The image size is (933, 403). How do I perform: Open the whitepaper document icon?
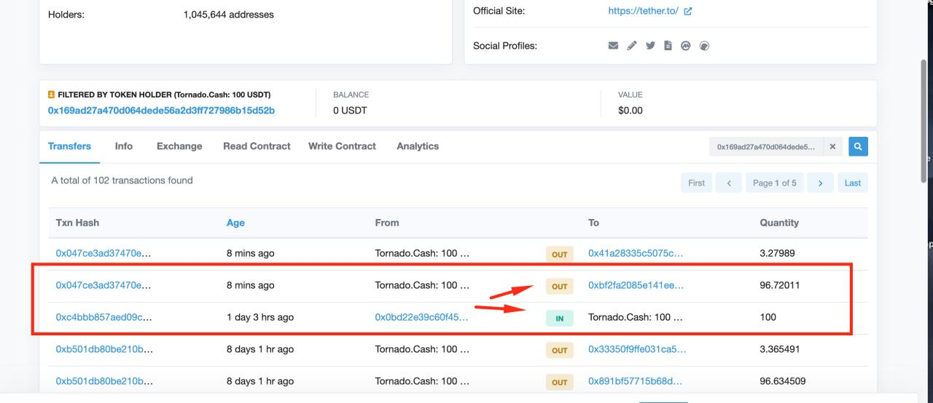668,46
